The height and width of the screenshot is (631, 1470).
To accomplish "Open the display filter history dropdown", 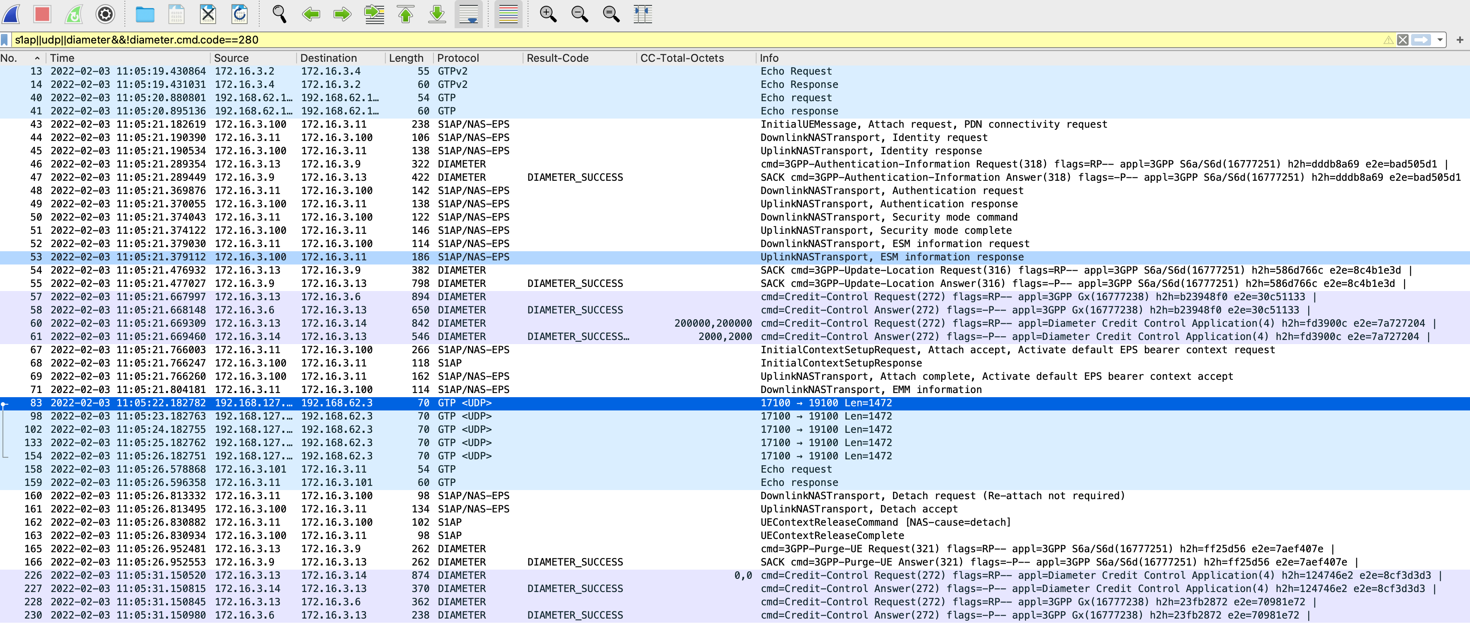I will 1440,39.
